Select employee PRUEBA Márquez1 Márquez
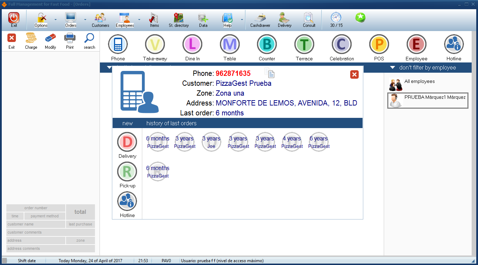 point(428,101)
